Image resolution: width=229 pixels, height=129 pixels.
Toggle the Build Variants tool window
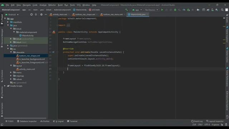point(2,110)
